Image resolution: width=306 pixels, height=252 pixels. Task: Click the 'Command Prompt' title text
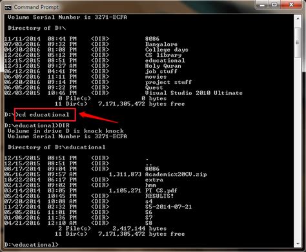(x=36, y=7)
